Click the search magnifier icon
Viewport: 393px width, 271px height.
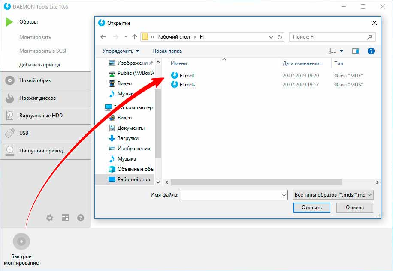pyautogui.click(x=369, y=37)
